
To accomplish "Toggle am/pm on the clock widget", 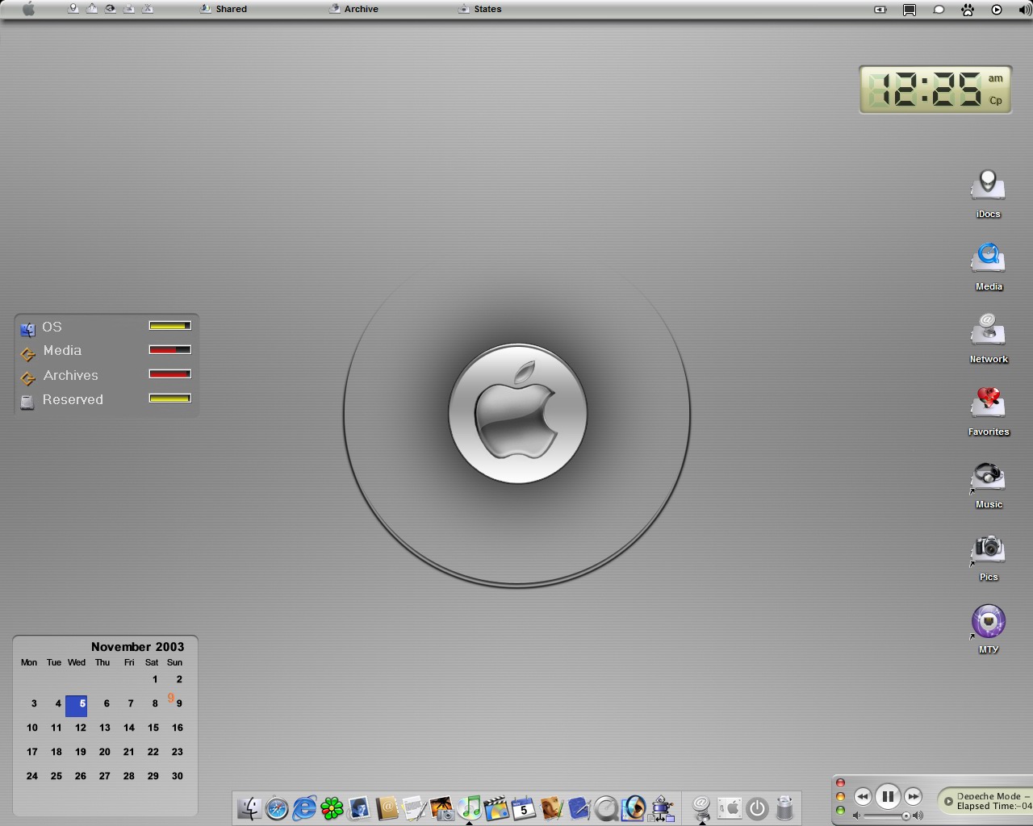I will [x=996, y=78].
